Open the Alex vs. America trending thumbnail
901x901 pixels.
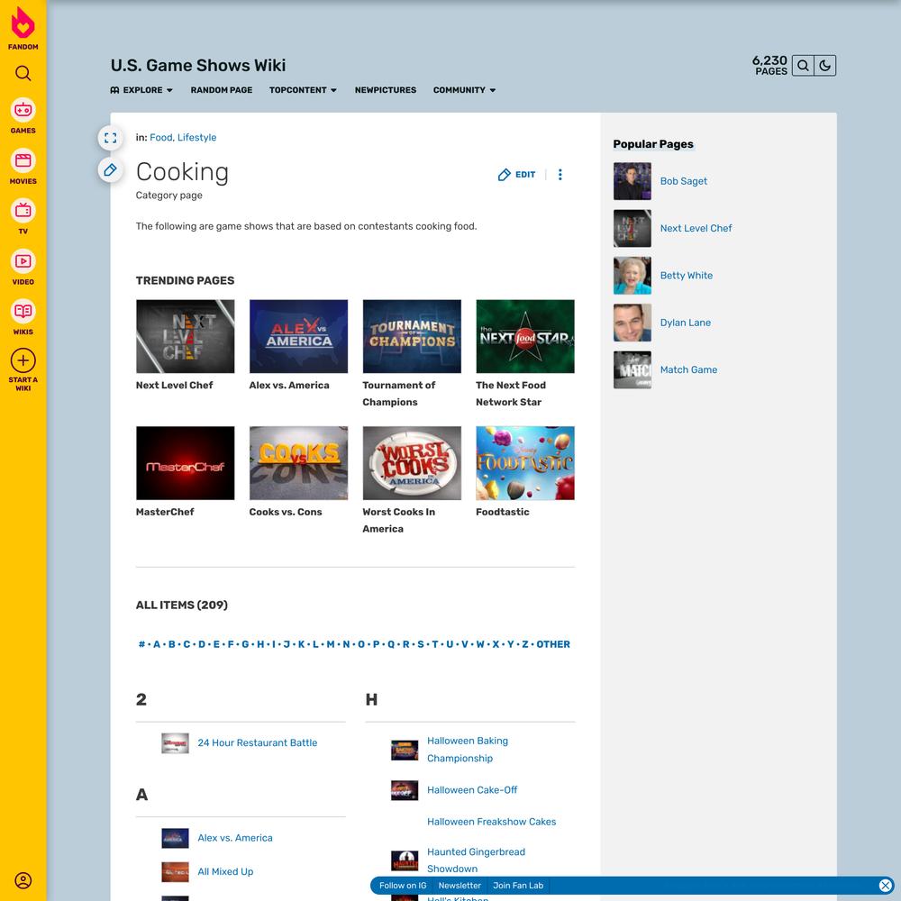coord(298,336)
